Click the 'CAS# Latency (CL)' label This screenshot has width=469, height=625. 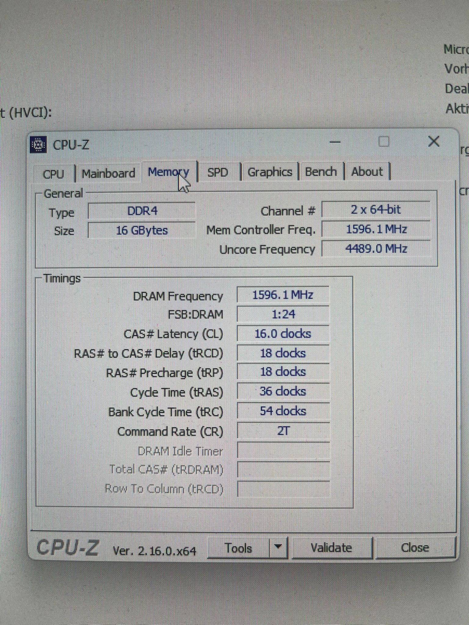pos(173,334)
